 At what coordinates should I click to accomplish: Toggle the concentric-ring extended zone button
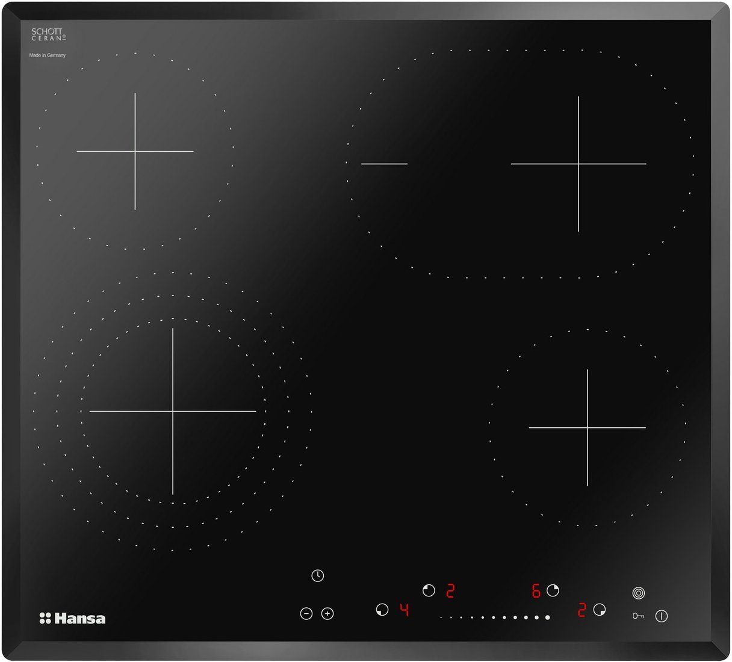[x=639, y=593]
